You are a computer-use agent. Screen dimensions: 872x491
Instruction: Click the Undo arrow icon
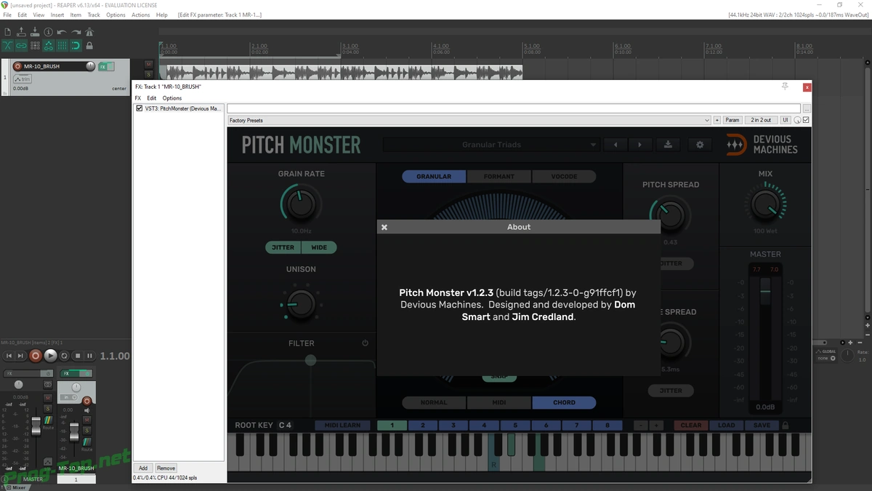point(62,32)
